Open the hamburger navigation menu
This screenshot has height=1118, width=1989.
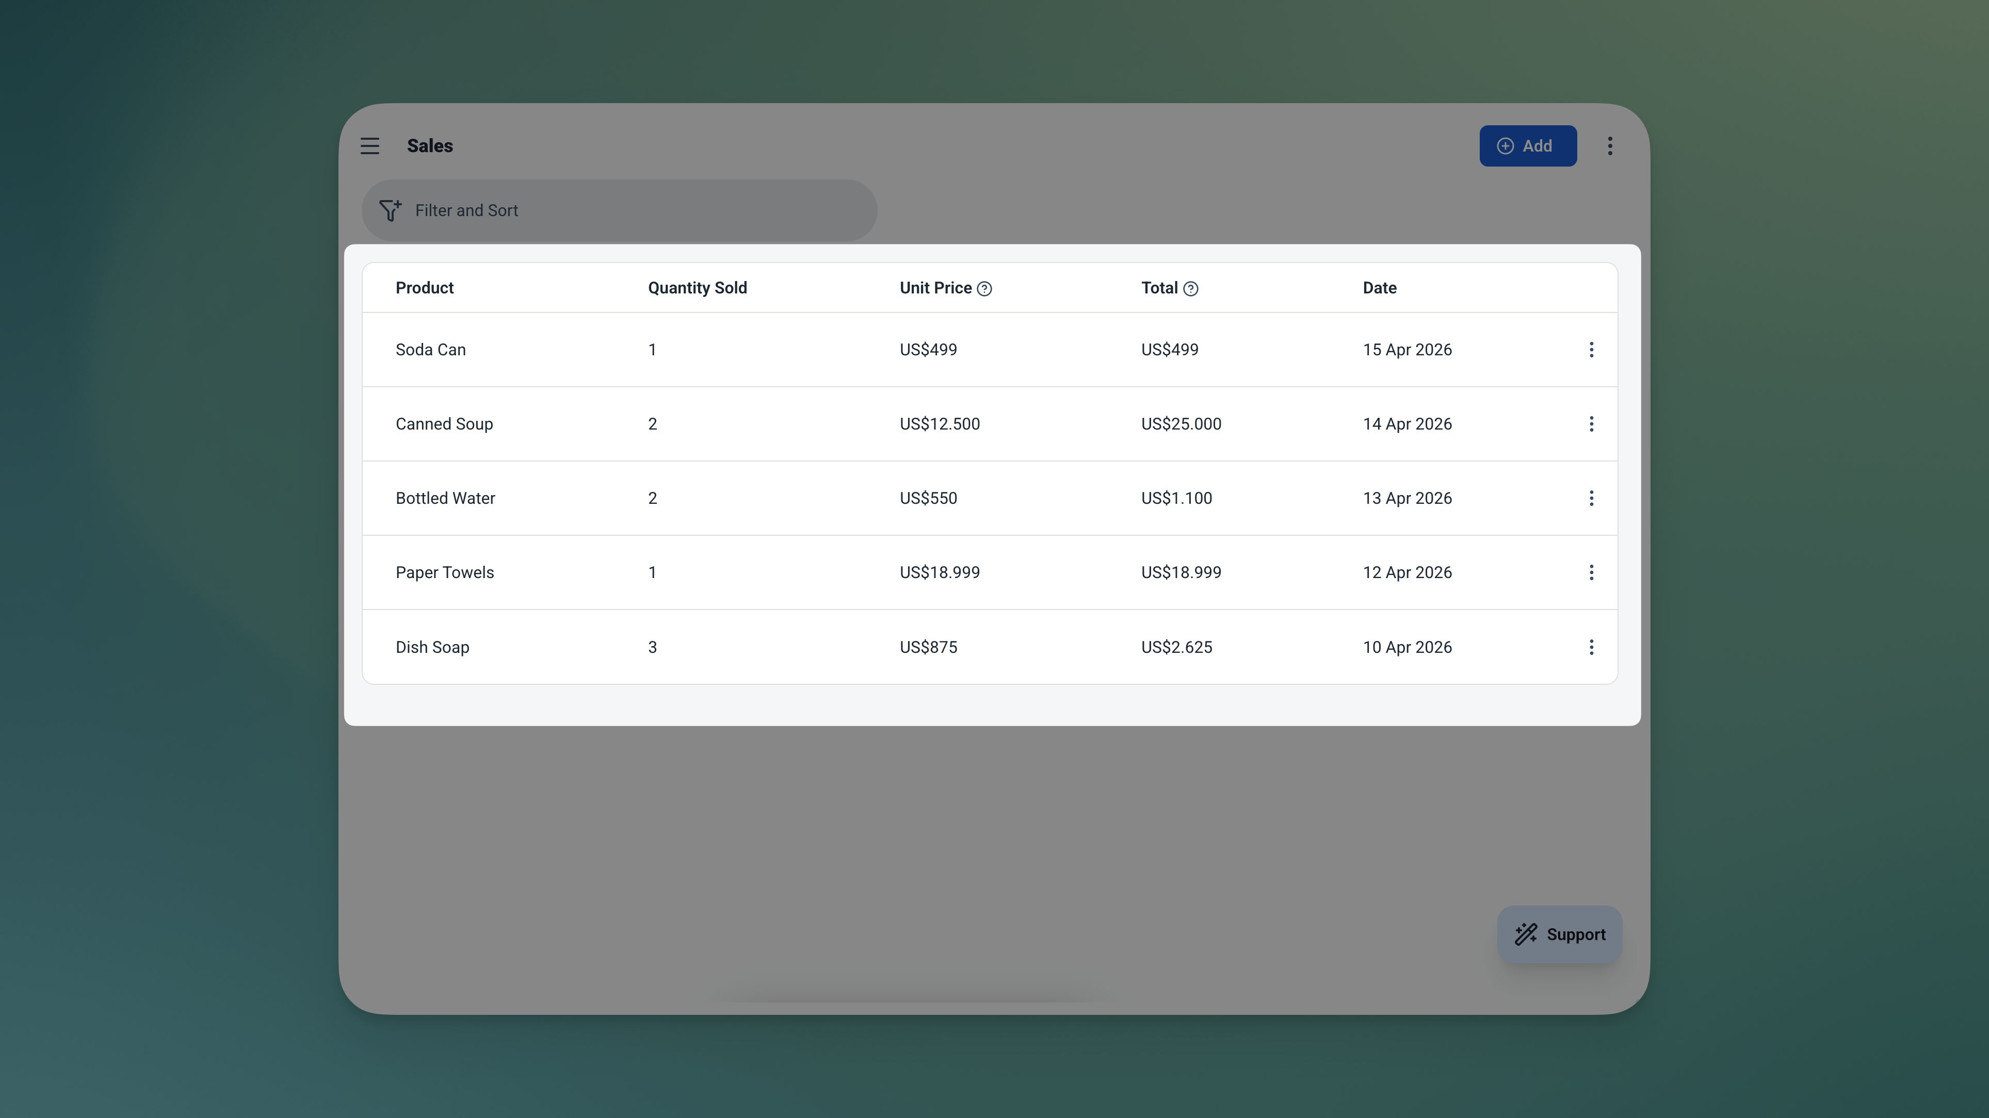click(x=370, y=146)
